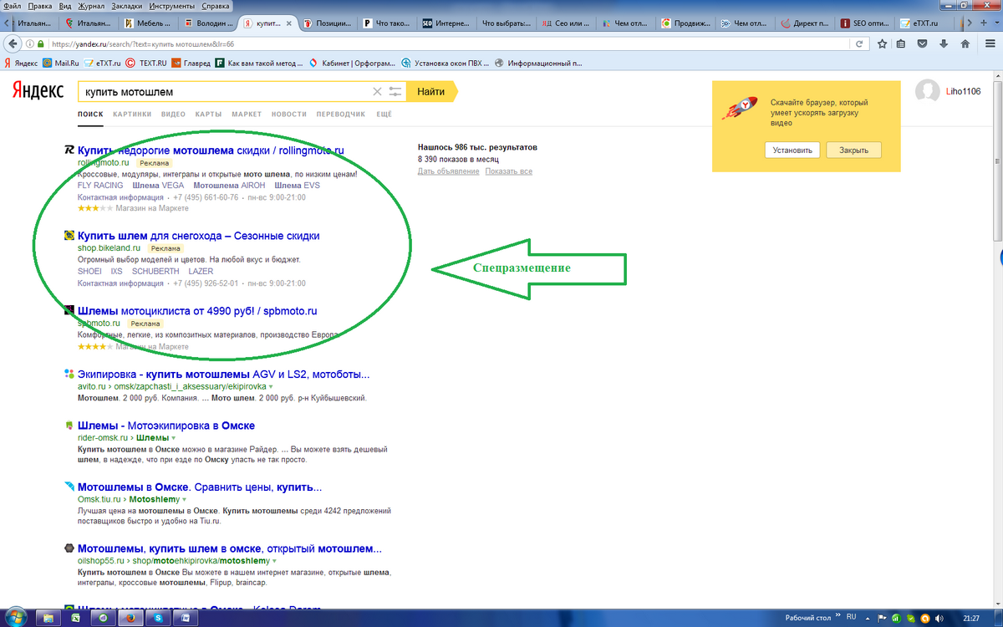Click the 'Показать все' link
The width and height of the screenshot is (1003, 627).
point(508,171)
